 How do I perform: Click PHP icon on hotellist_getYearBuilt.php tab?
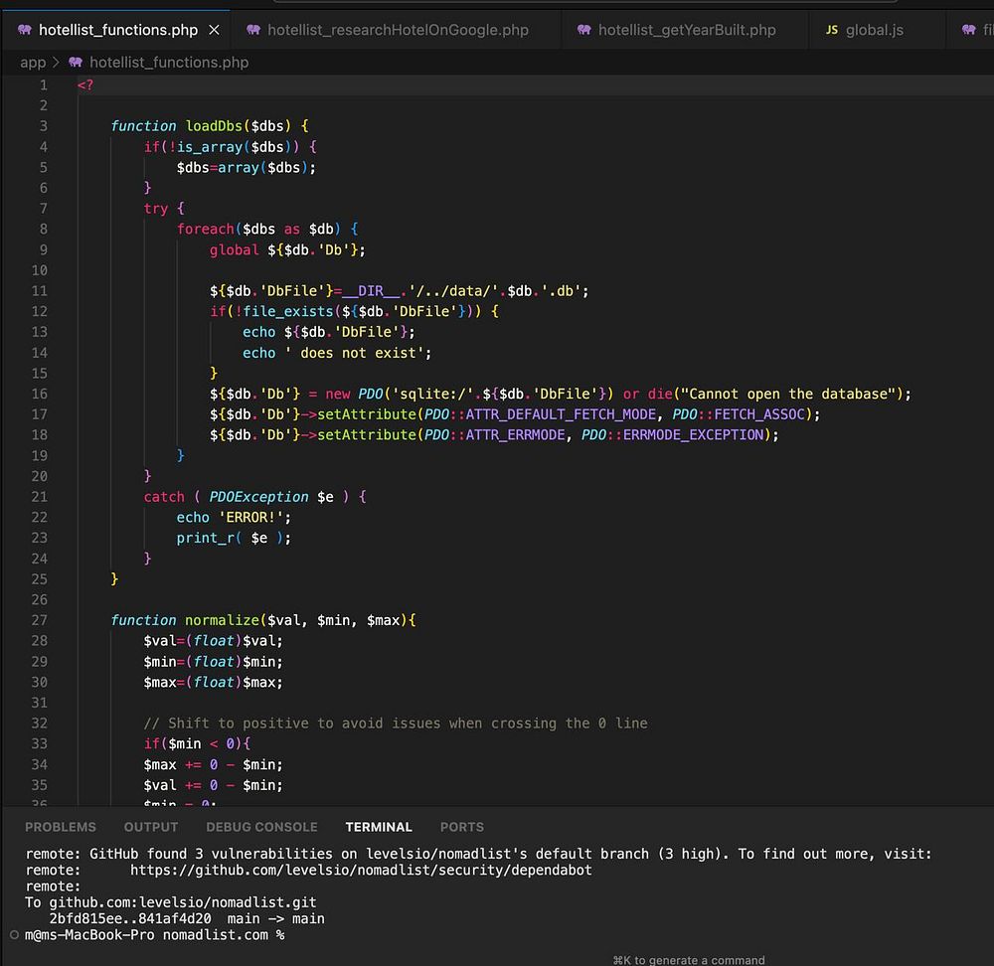click(x=584, y=30)
